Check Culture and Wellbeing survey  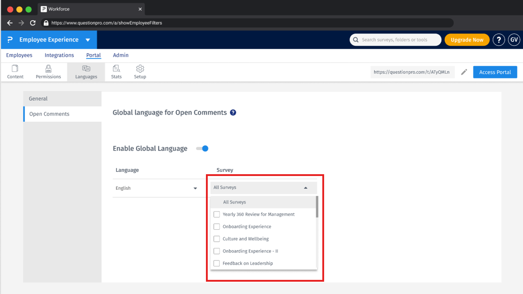[216, 239]
